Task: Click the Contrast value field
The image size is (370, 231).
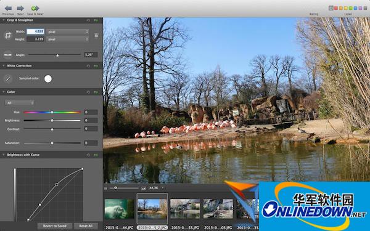Action: (x=91, y=129)
